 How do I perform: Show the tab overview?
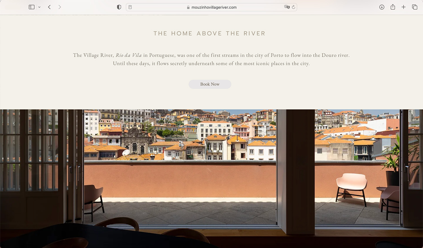(415, 7)
